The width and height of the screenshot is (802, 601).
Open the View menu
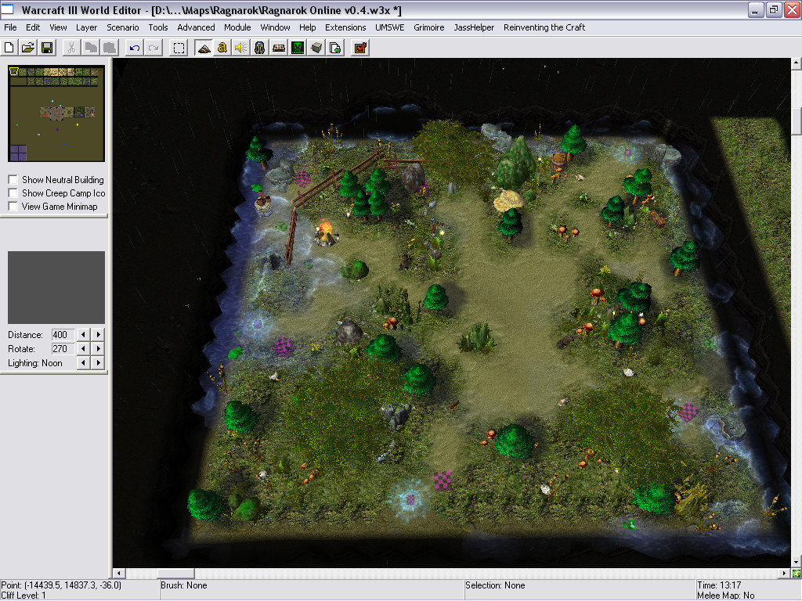click(58, 27)
